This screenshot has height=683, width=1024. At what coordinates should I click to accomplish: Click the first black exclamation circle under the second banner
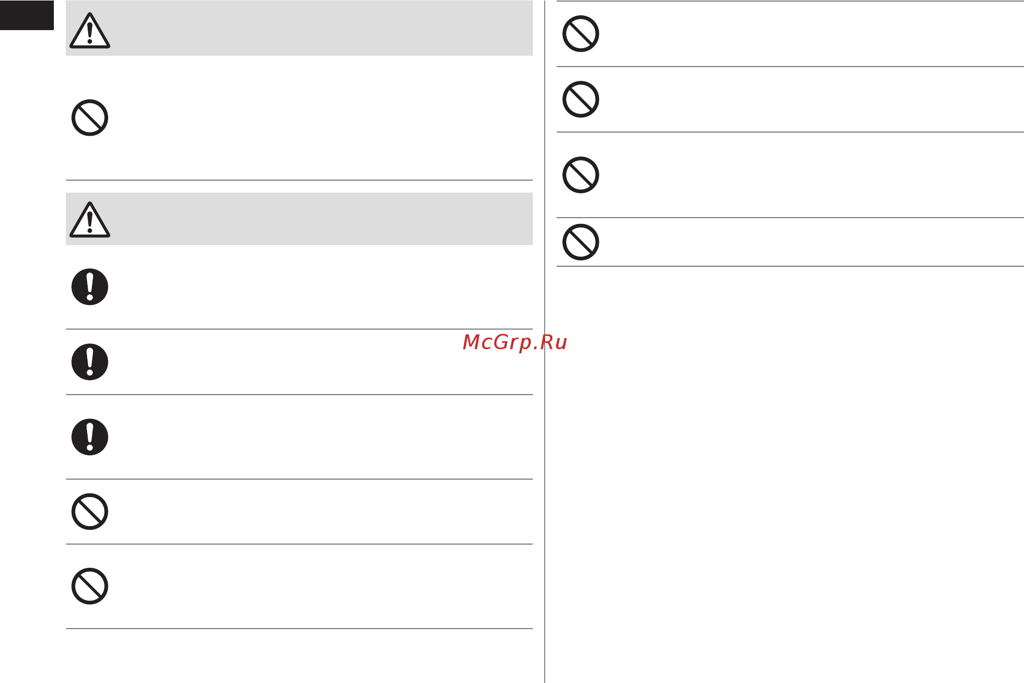90,287
